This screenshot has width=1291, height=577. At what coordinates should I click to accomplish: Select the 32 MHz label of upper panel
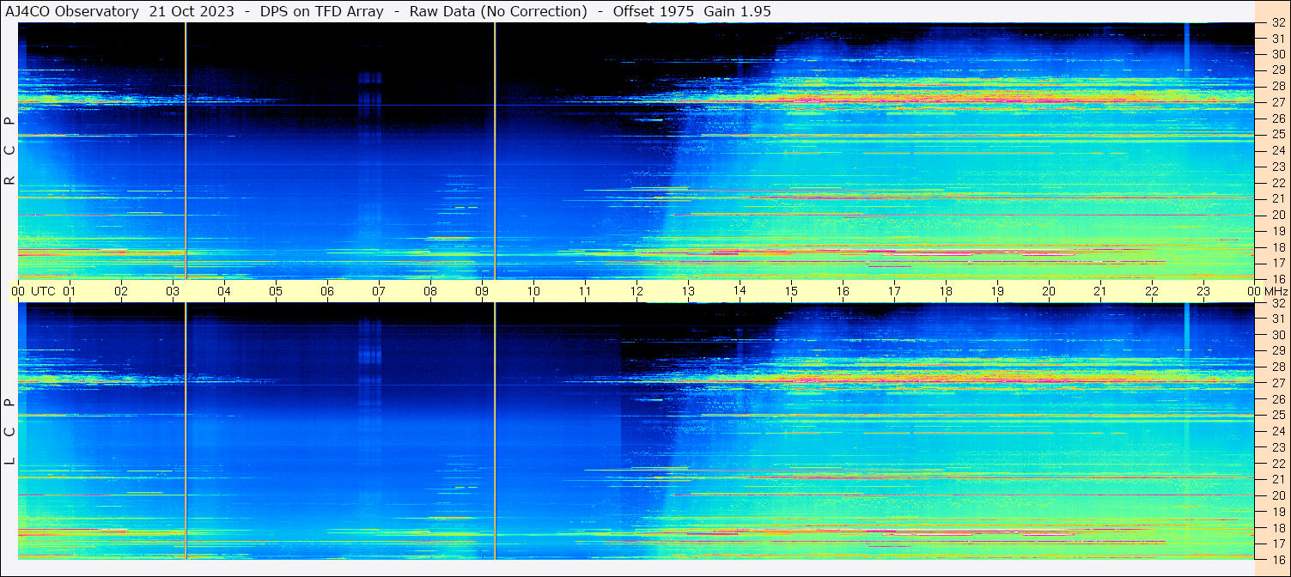[1277, 24]
